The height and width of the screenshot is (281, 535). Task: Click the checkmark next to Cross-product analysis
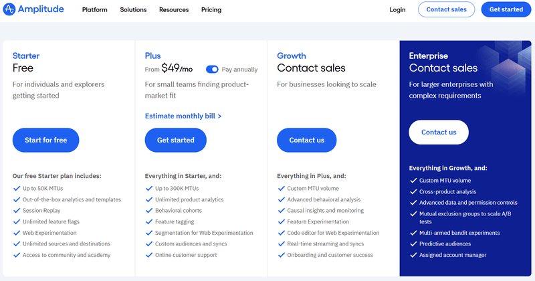pyautogui.click(x=413, y=191)
